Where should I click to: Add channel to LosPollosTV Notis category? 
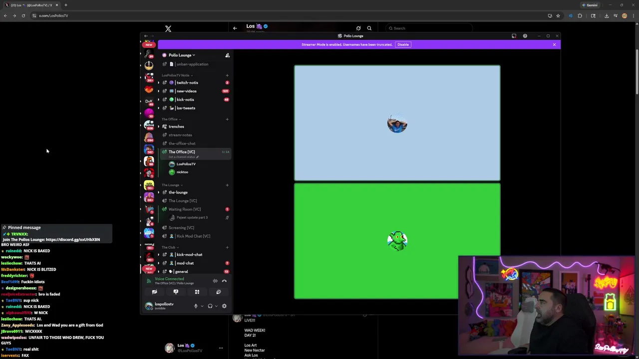point(227,75)
